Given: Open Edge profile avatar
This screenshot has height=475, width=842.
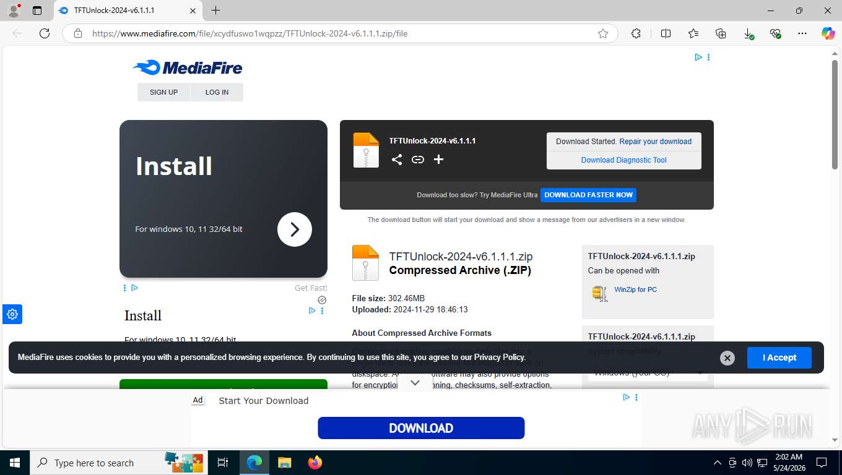Looking at the screenshot, I should coord(14,11).
